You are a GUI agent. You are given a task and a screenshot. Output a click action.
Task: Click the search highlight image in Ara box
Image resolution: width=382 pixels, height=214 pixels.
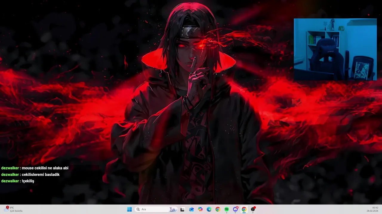pyautogui.click(x=172, y=209)
